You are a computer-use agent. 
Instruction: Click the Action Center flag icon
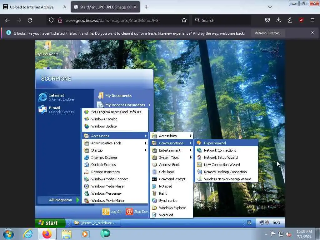pyautogui.click(x=273, y=234)
